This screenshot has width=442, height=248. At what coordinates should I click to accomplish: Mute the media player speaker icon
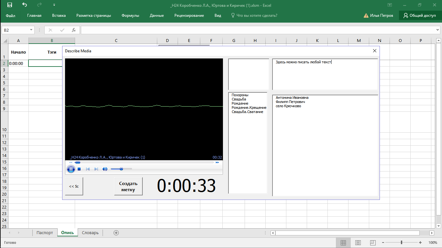(x=105, y=169)
